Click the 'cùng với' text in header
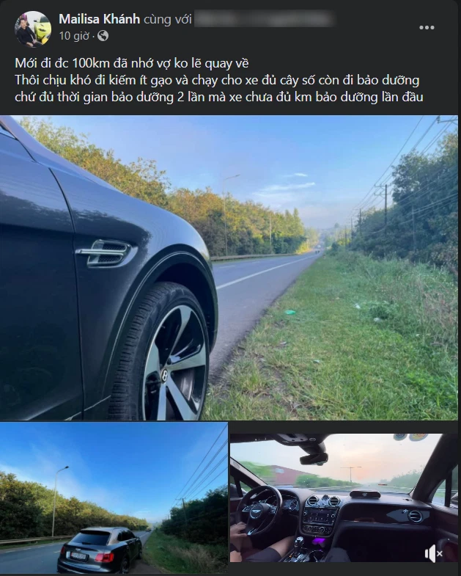 pos(167,19)
